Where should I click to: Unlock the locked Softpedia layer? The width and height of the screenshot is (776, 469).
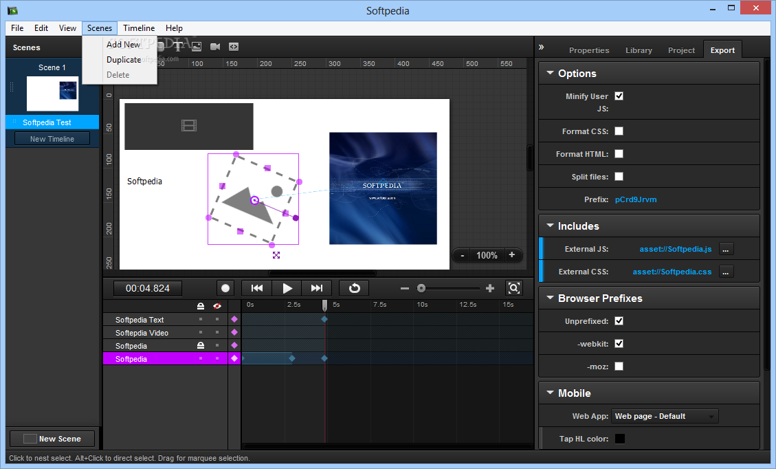[x=201, y=345]
